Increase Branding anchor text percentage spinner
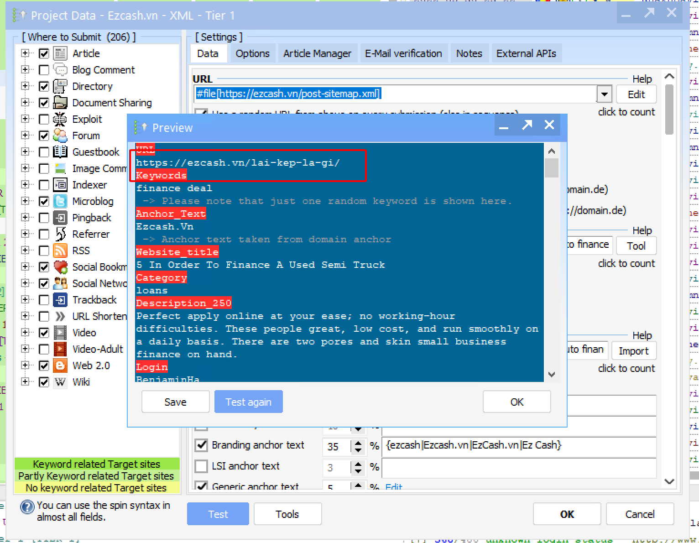699x543 pixels. [358, 443]
